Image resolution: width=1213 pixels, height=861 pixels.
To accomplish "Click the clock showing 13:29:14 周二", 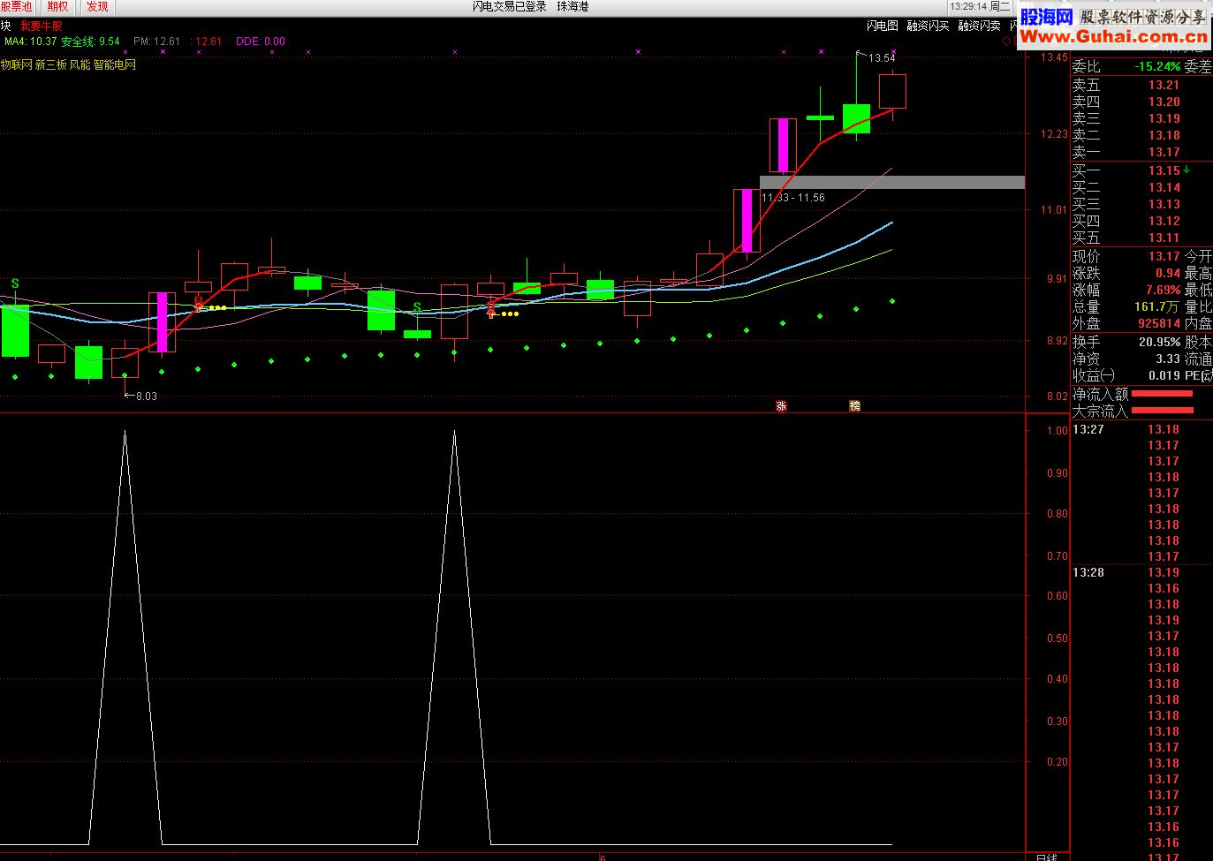I will coord(980,6).
